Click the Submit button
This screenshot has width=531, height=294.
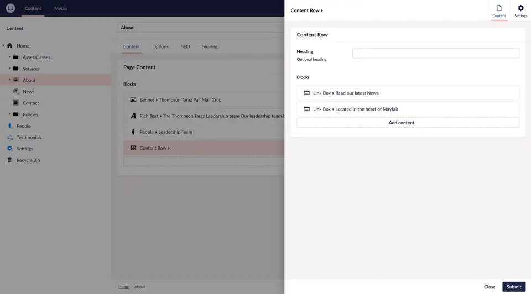tap(514, 287)
